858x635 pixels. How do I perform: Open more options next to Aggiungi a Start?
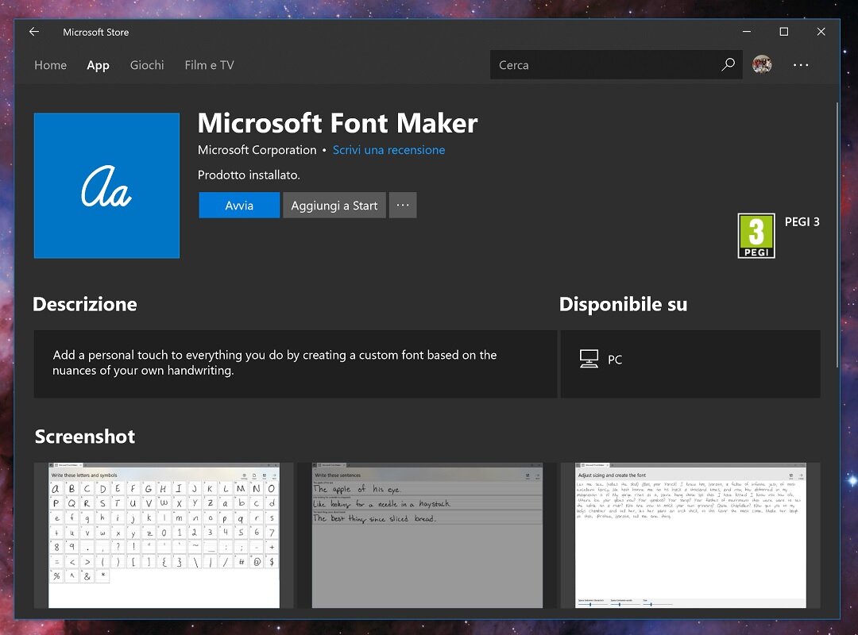[403, 205]
